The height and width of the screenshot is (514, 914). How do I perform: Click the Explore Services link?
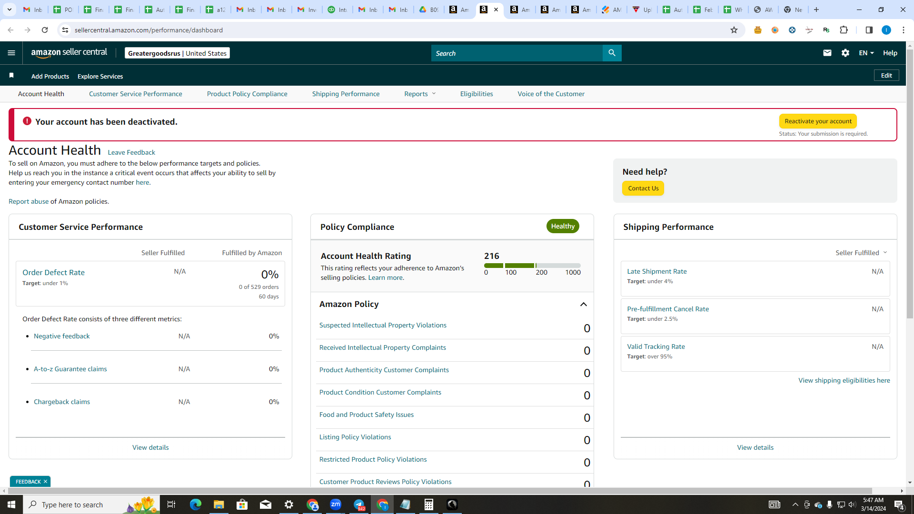(x=100, y=76)
